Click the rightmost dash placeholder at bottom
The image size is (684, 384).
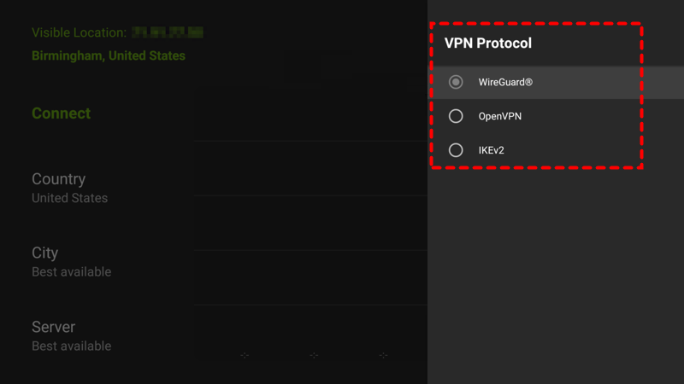click(383, 355)
